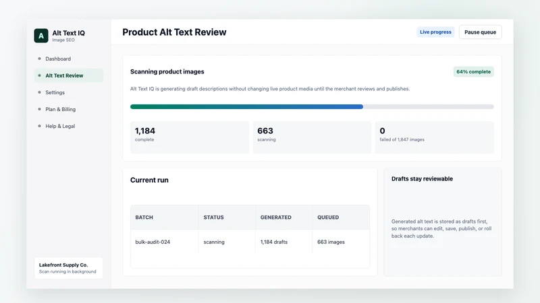The height and width of the screenshot is (303, 540).
Task: Click the Drafts stay reviewable heading
Action: [422, 178]
